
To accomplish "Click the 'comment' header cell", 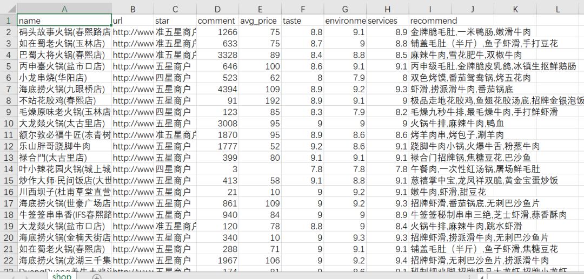I will 218,21.
